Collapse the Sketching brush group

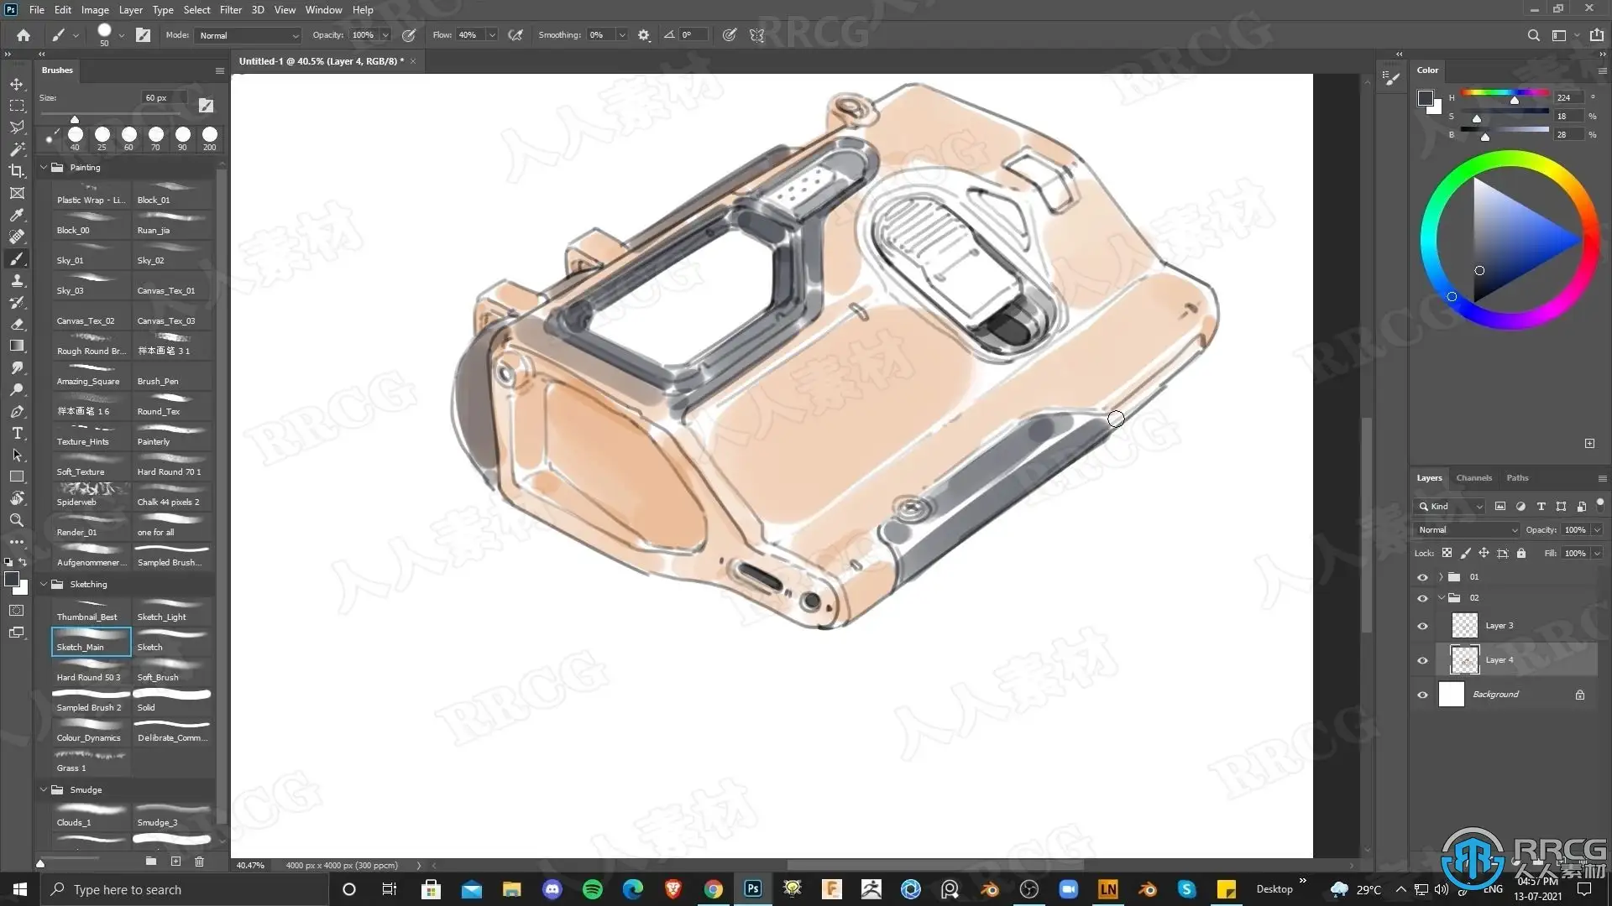coord(44,584)
